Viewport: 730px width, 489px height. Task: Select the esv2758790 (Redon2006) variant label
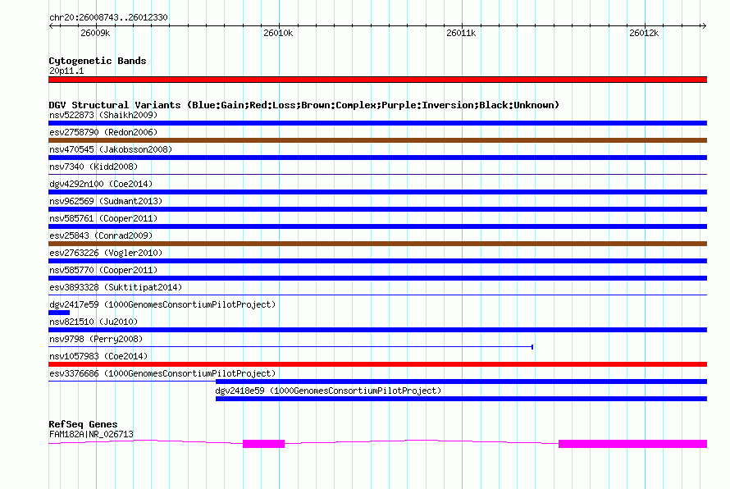[x=103, y=132]
